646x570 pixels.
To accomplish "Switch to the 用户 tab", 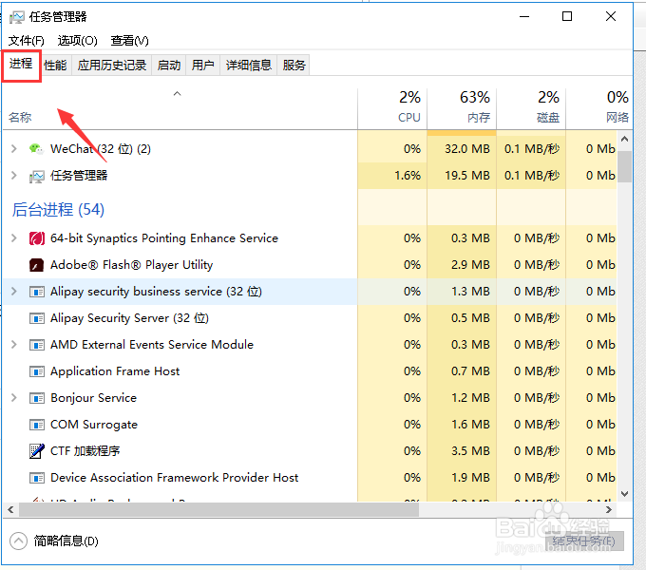I will 203,65.
